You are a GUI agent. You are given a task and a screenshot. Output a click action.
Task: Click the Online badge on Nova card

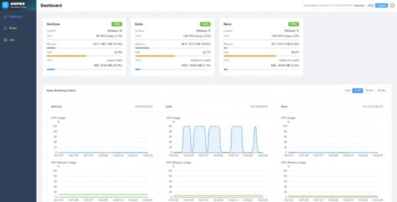[x=293, y=24]
